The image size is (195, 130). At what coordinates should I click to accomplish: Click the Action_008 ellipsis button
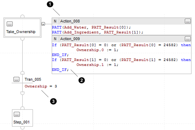click(x=187, y=21)
